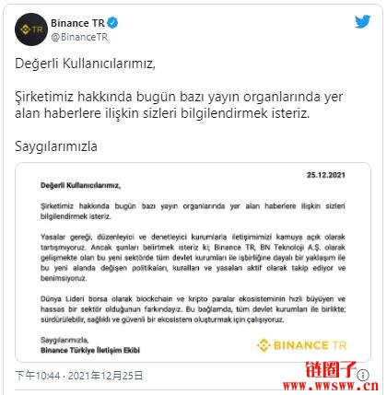Select the 25.12.2021 date in the letter

pyautogui.click(x=326, y=175)
